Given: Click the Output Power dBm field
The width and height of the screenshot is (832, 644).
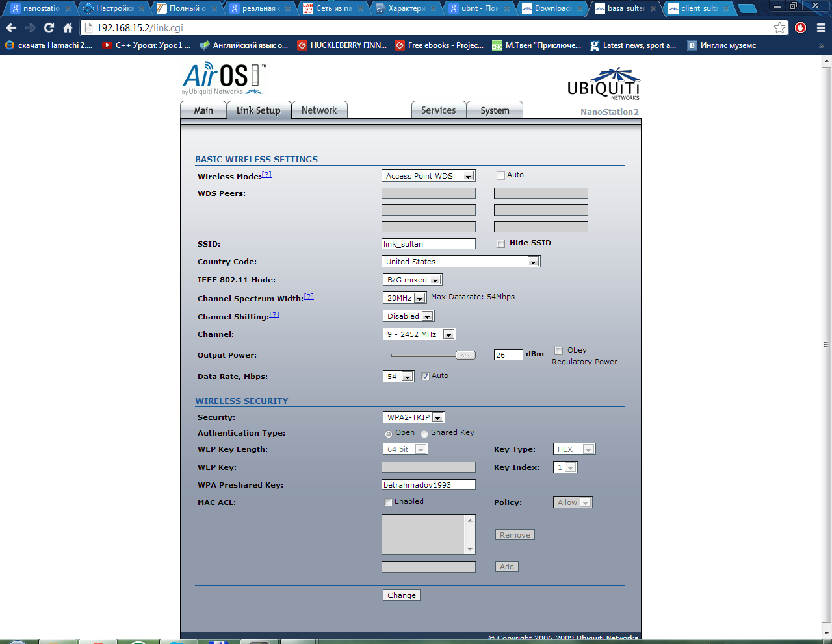Looking at the screenshot, I should click(508, 355).
